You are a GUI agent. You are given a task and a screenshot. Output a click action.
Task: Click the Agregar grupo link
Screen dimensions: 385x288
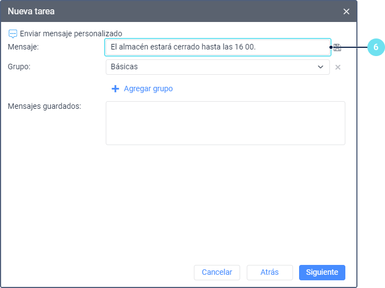coord(148,88)
